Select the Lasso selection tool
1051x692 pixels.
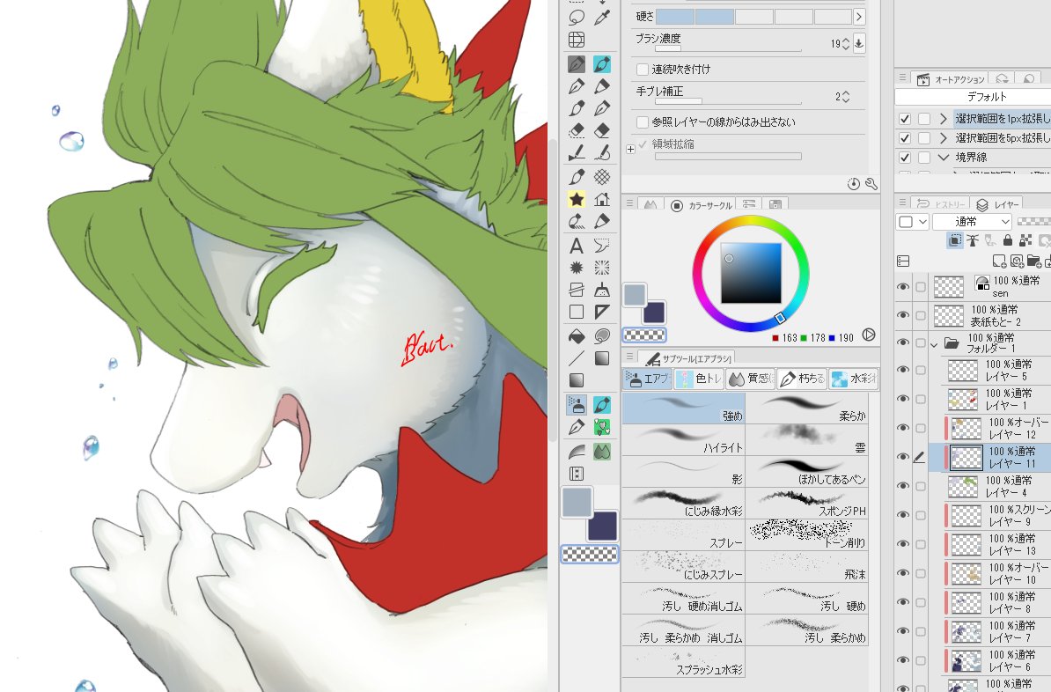click(577, 18)
